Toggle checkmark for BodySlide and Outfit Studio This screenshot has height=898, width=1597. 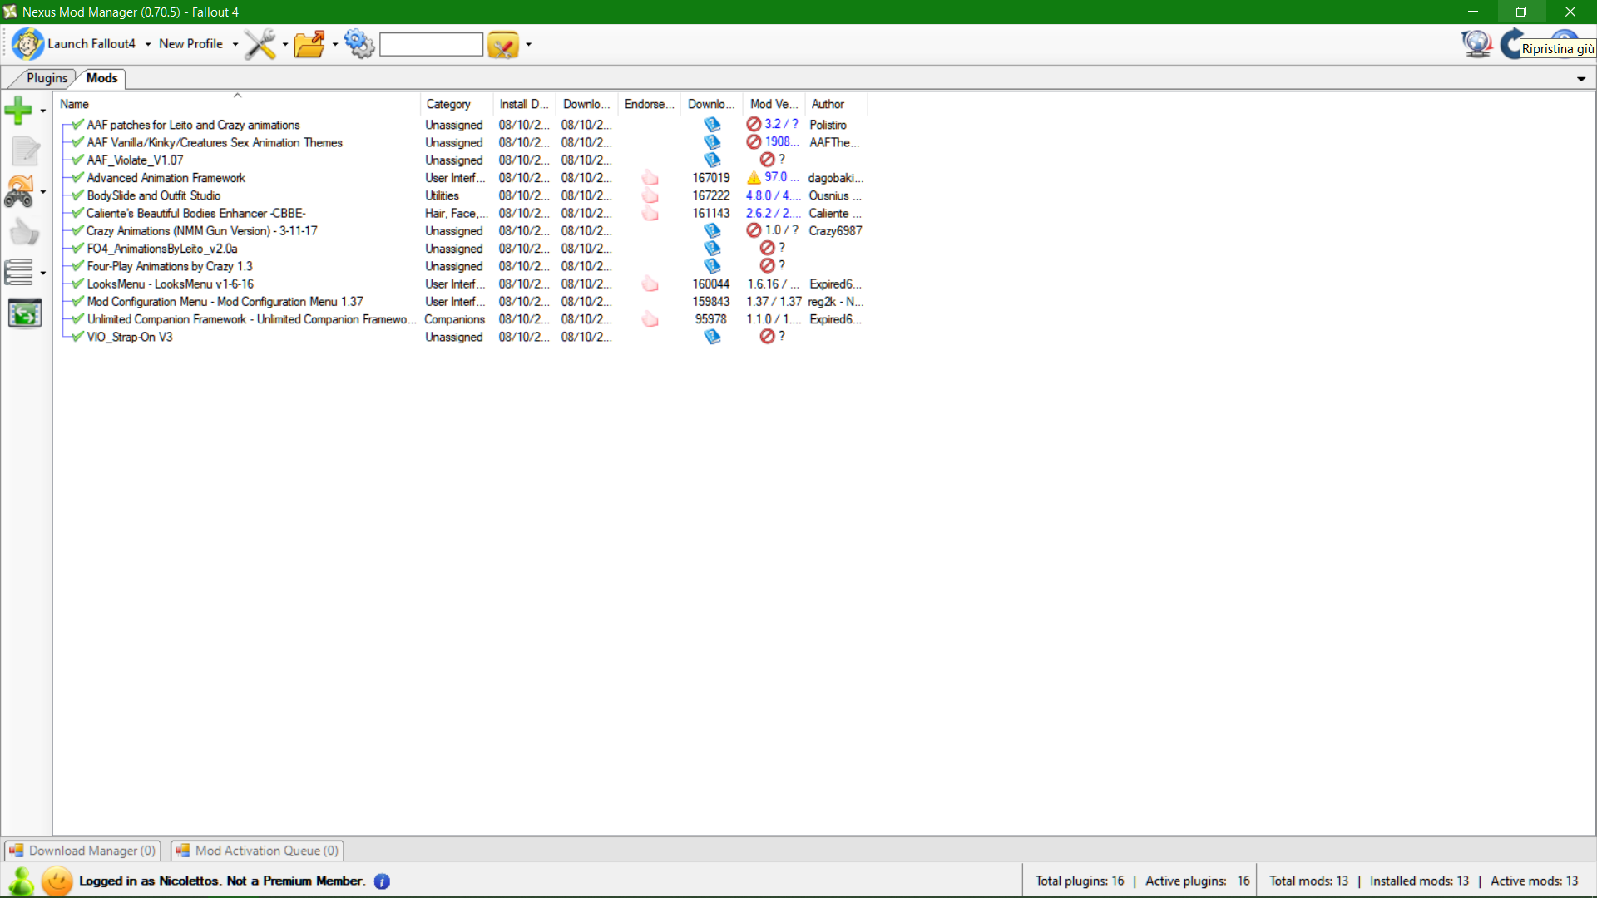(x=77, y=195)
